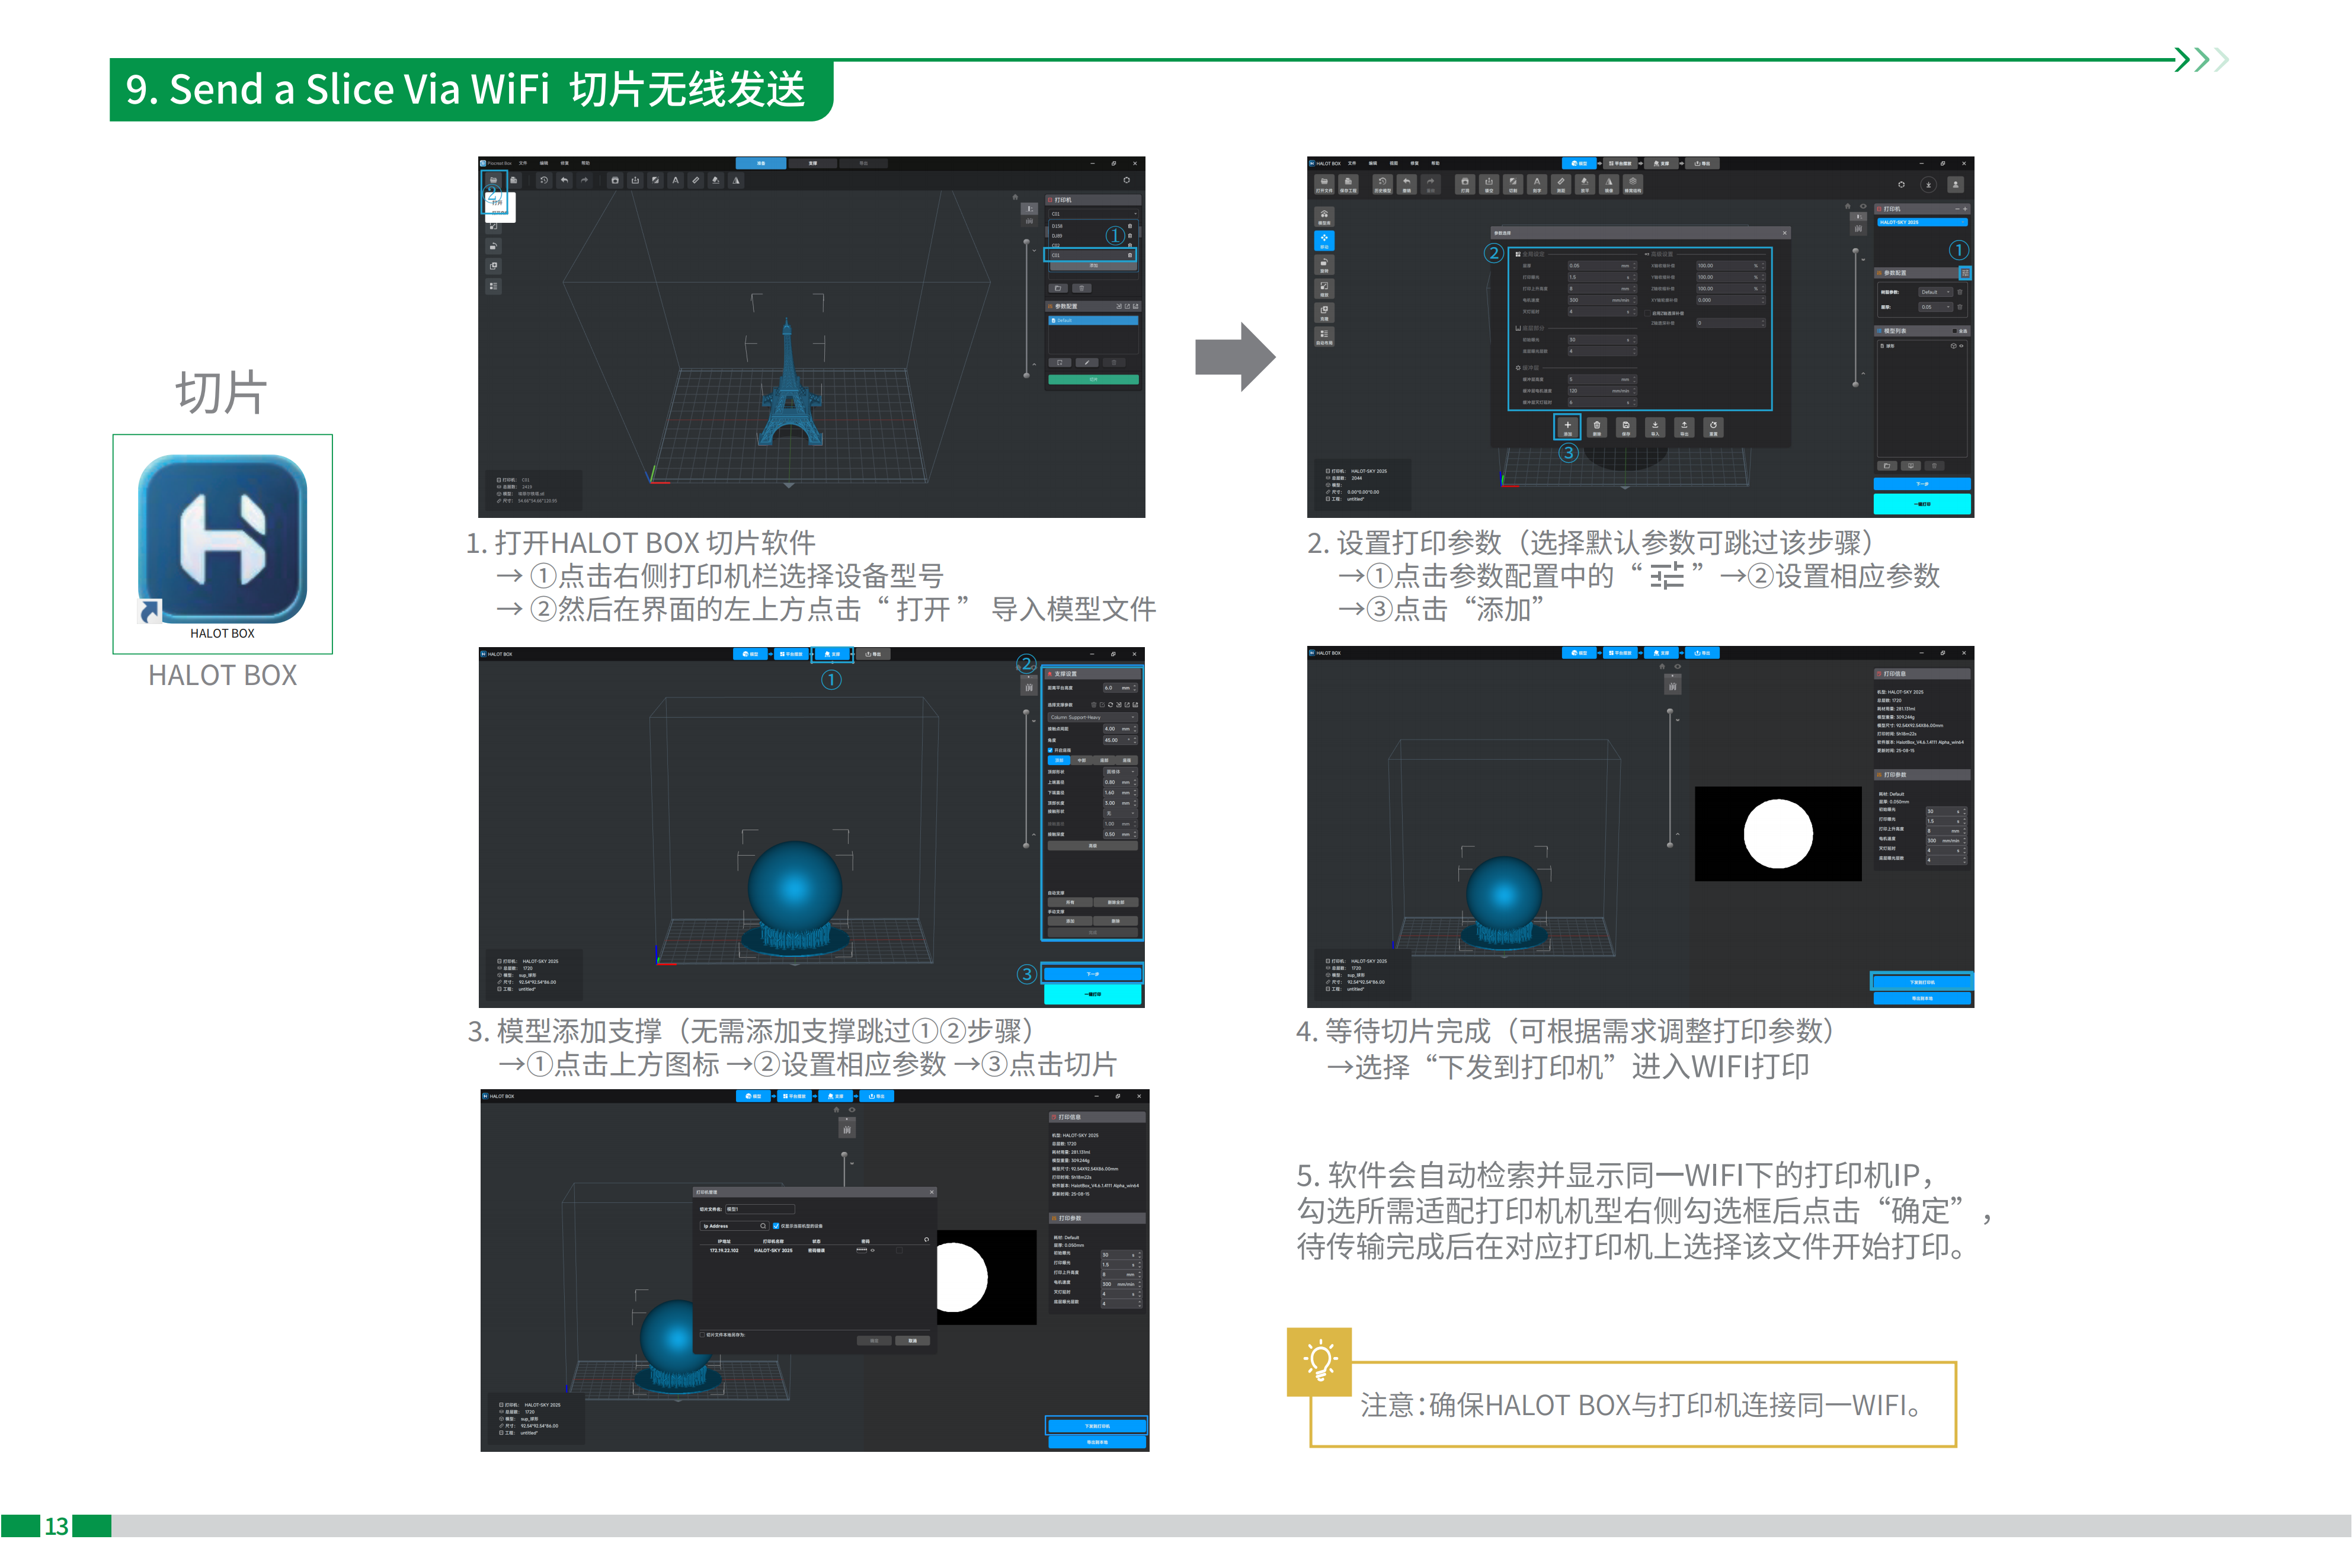Screen dimensions: 2352x1568
Task: Click the delete icon beside the D158 printer
Action: click(1130, 226)
